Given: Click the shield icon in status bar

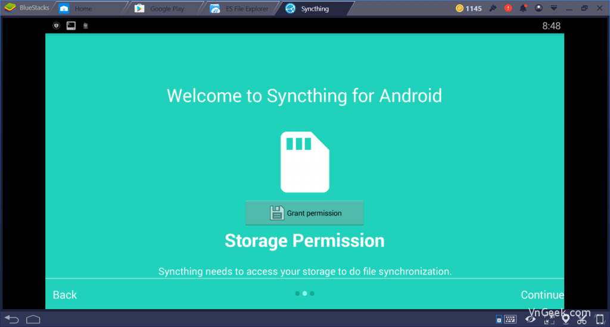Looking at the screenshot, I should [x=57, y=26].
